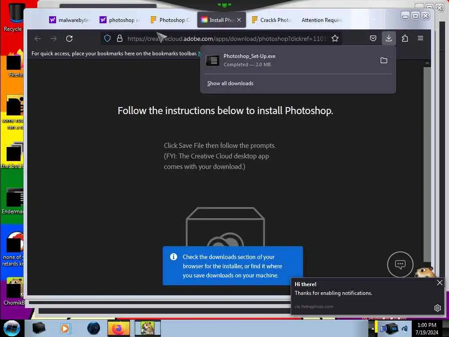Open the tracking protection shield icon

pos(107,39)
